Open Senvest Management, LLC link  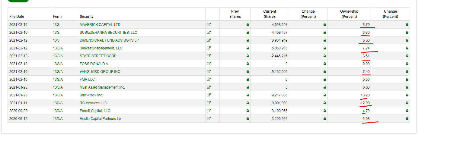point(101,48)
